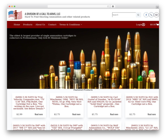The width and height of the screenshot is (166, 140).
Task: Open product (b009) 5.56 NATO by Carl Gustaf
Action: [x=104, y=102]
